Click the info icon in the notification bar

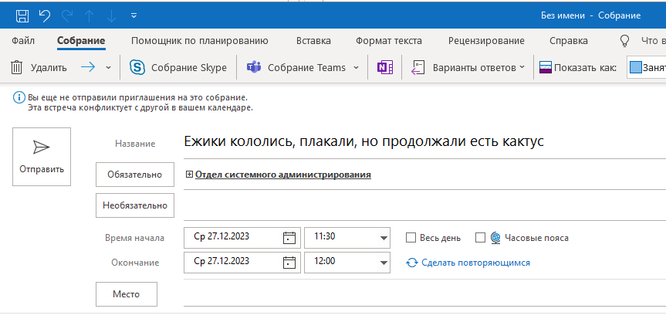19,98
